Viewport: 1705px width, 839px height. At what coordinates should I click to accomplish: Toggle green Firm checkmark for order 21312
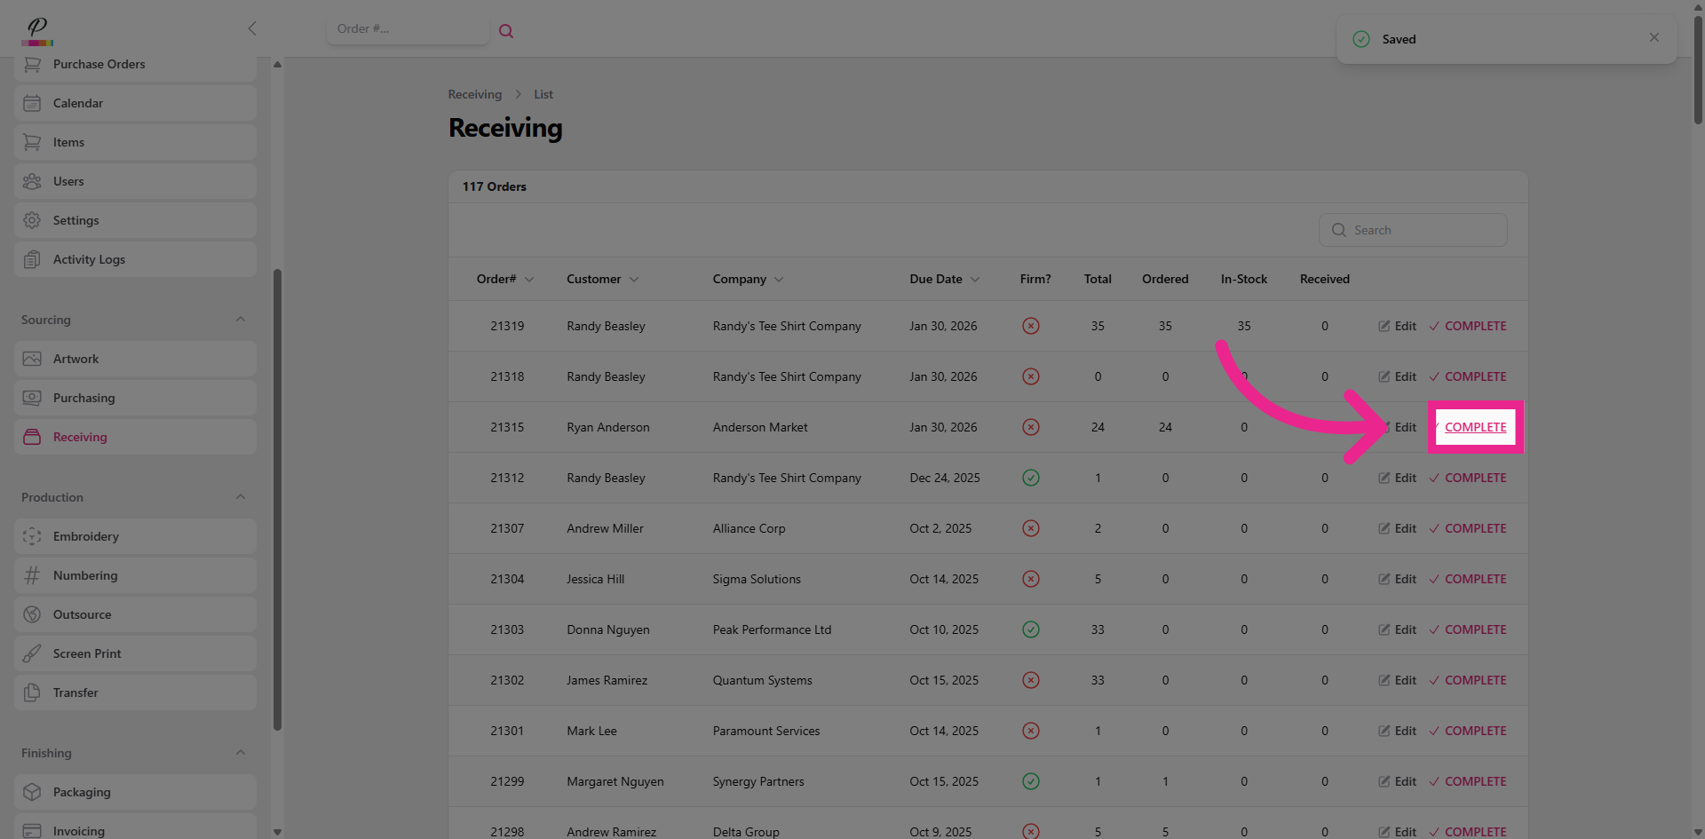point(1030,478)
